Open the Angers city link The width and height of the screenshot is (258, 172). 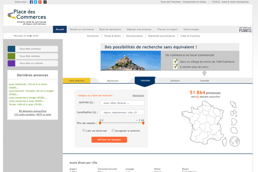click(x=73, y=169)
